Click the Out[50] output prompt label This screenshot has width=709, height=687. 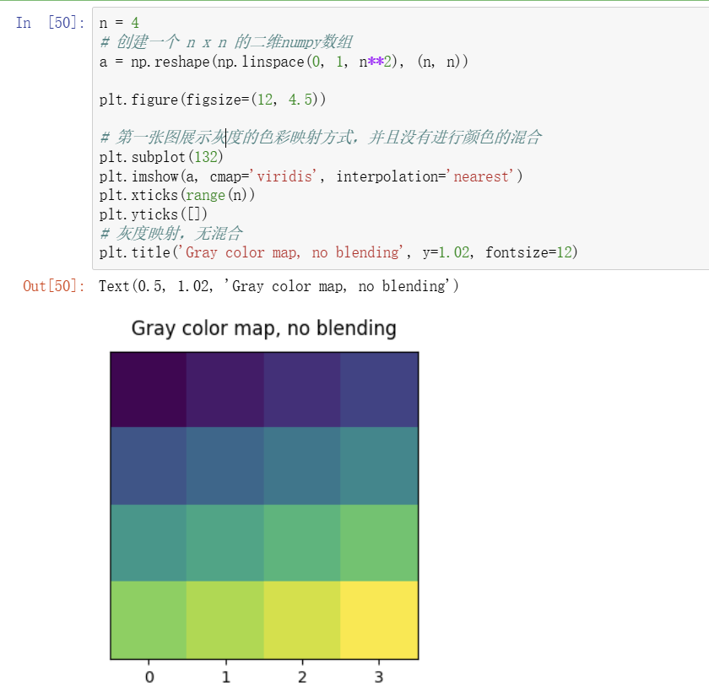click(x=54, y=286)
